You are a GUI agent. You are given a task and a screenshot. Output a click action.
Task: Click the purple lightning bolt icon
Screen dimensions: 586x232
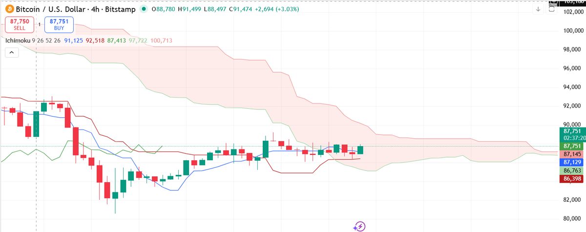point(360,226)
